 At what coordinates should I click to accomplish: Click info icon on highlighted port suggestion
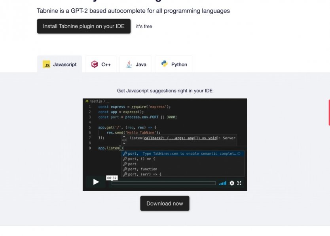239,154
